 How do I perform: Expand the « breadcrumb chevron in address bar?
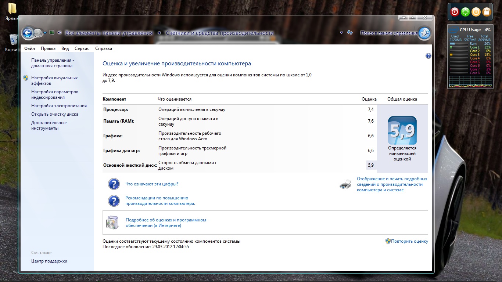pyautogui.click(x=60, y=33)
